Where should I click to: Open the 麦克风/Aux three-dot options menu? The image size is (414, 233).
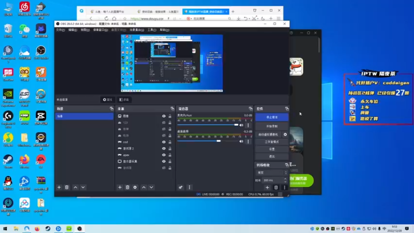[248, 125]
